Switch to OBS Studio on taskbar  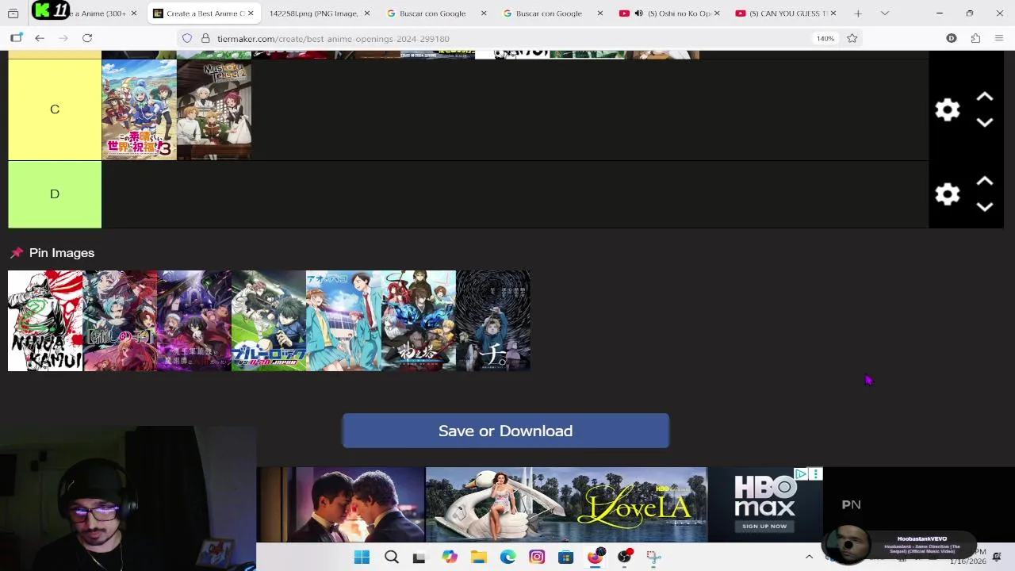624,557
